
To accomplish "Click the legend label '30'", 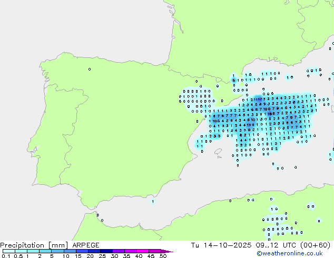I will pyautogui.click(x=114, y=256).
